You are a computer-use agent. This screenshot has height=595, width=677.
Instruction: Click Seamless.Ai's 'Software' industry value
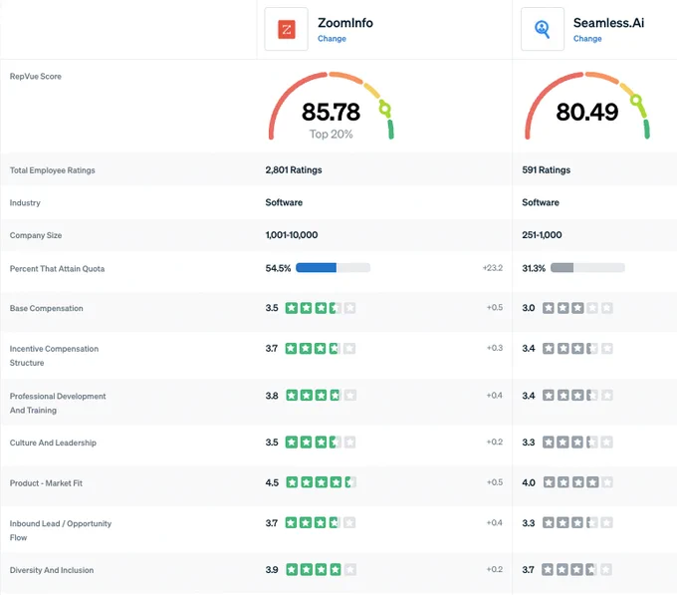pos(541,202)
